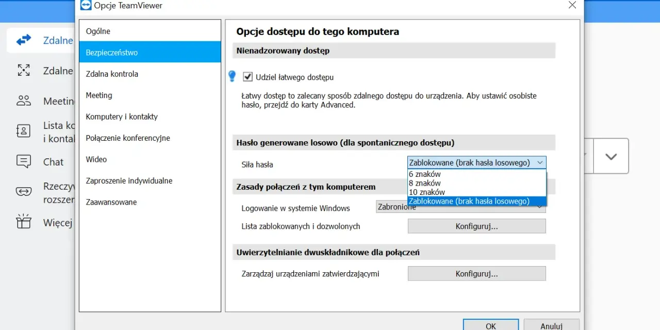
Task: Choose 6 znaków from the list
Action: point(476,174)
